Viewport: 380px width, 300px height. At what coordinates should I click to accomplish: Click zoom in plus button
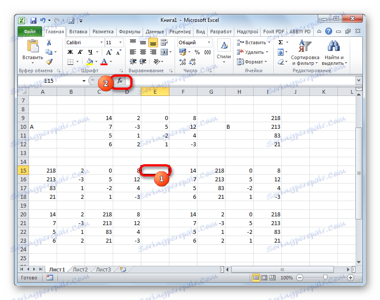[x=351, y=278]
